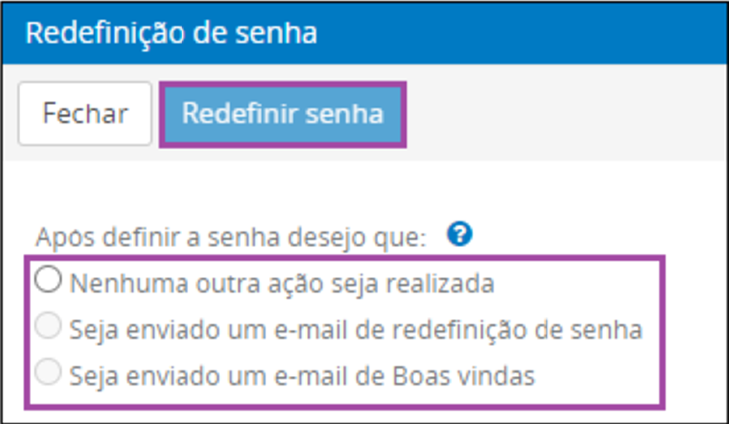Open the blue question mark help icon
This screenshot has width=729, height=424.
point(460,234)
